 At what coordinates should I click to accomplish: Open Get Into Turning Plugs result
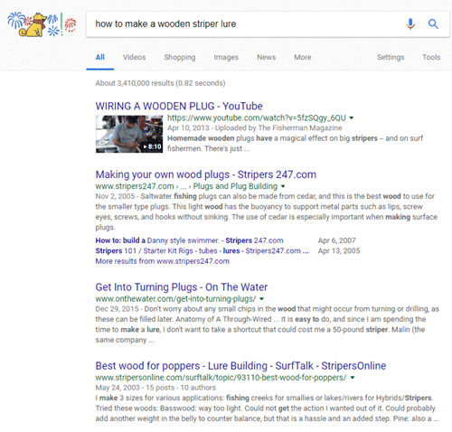(x=182, y=287)
